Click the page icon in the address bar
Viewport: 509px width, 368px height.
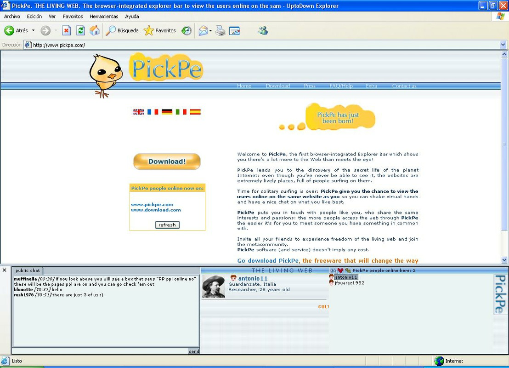click(x=28, y=45)
